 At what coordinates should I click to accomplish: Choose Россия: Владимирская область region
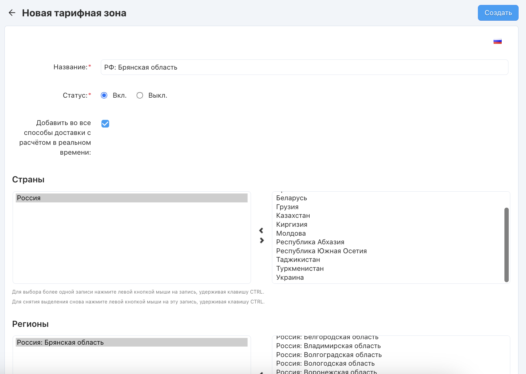click(x=328, y=346)
